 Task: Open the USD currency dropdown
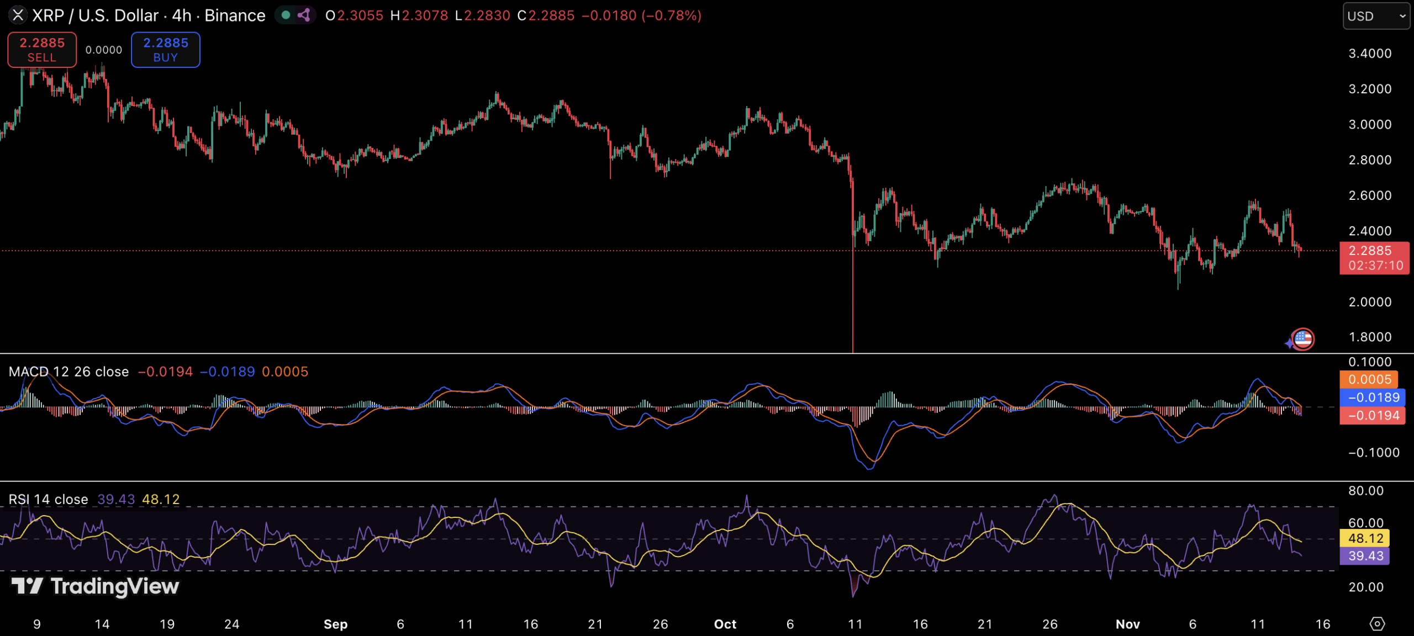(1375, 16)
